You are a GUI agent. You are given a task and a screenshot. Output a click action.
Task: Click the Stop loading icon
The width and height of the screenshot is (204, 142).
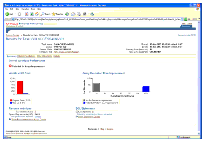[27, 14]
